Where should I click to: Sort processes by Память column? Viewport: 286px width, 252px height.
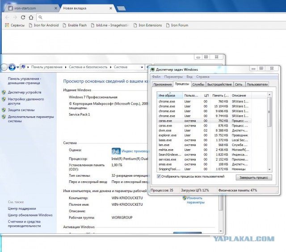pos(220,95)
